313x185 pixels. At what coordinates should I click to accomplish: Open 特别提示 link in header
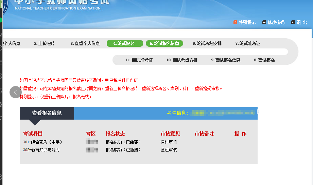pyautogui.click(x=247, y=22)
